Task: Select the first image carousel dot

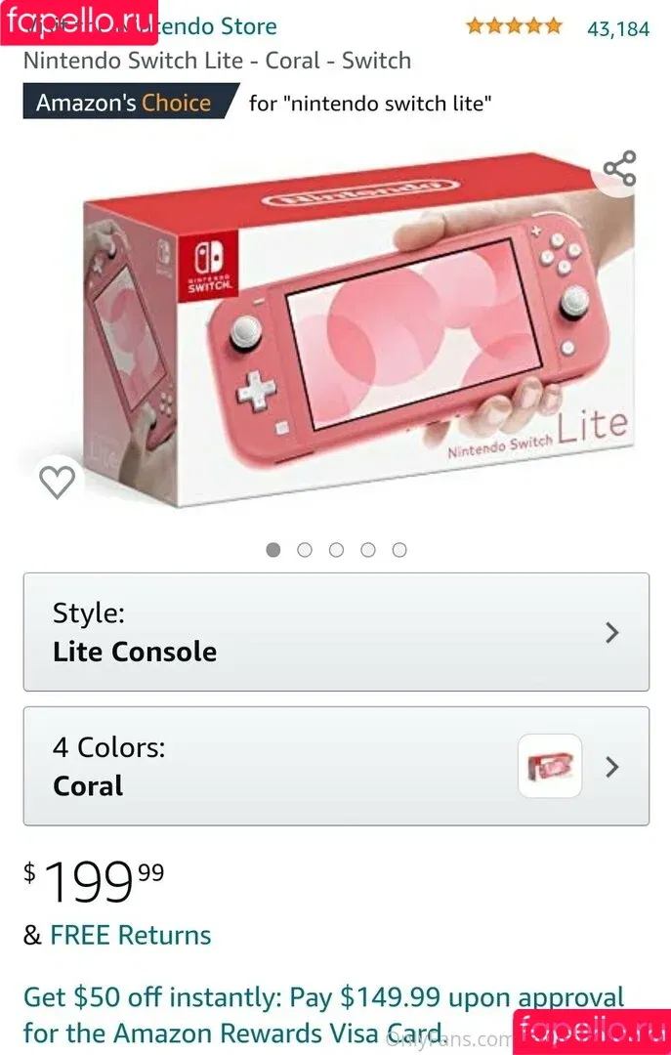Action: point(273,550)
